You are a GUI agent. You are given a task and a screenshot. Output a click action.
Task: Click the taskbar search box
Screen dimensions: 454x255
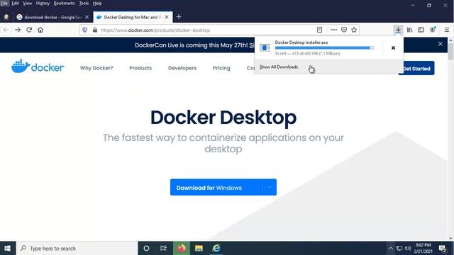(77, 248)
